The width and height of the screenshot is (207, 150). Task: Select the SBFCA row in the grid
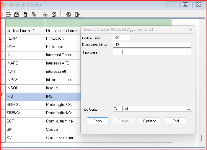click(x=25, y=105)
